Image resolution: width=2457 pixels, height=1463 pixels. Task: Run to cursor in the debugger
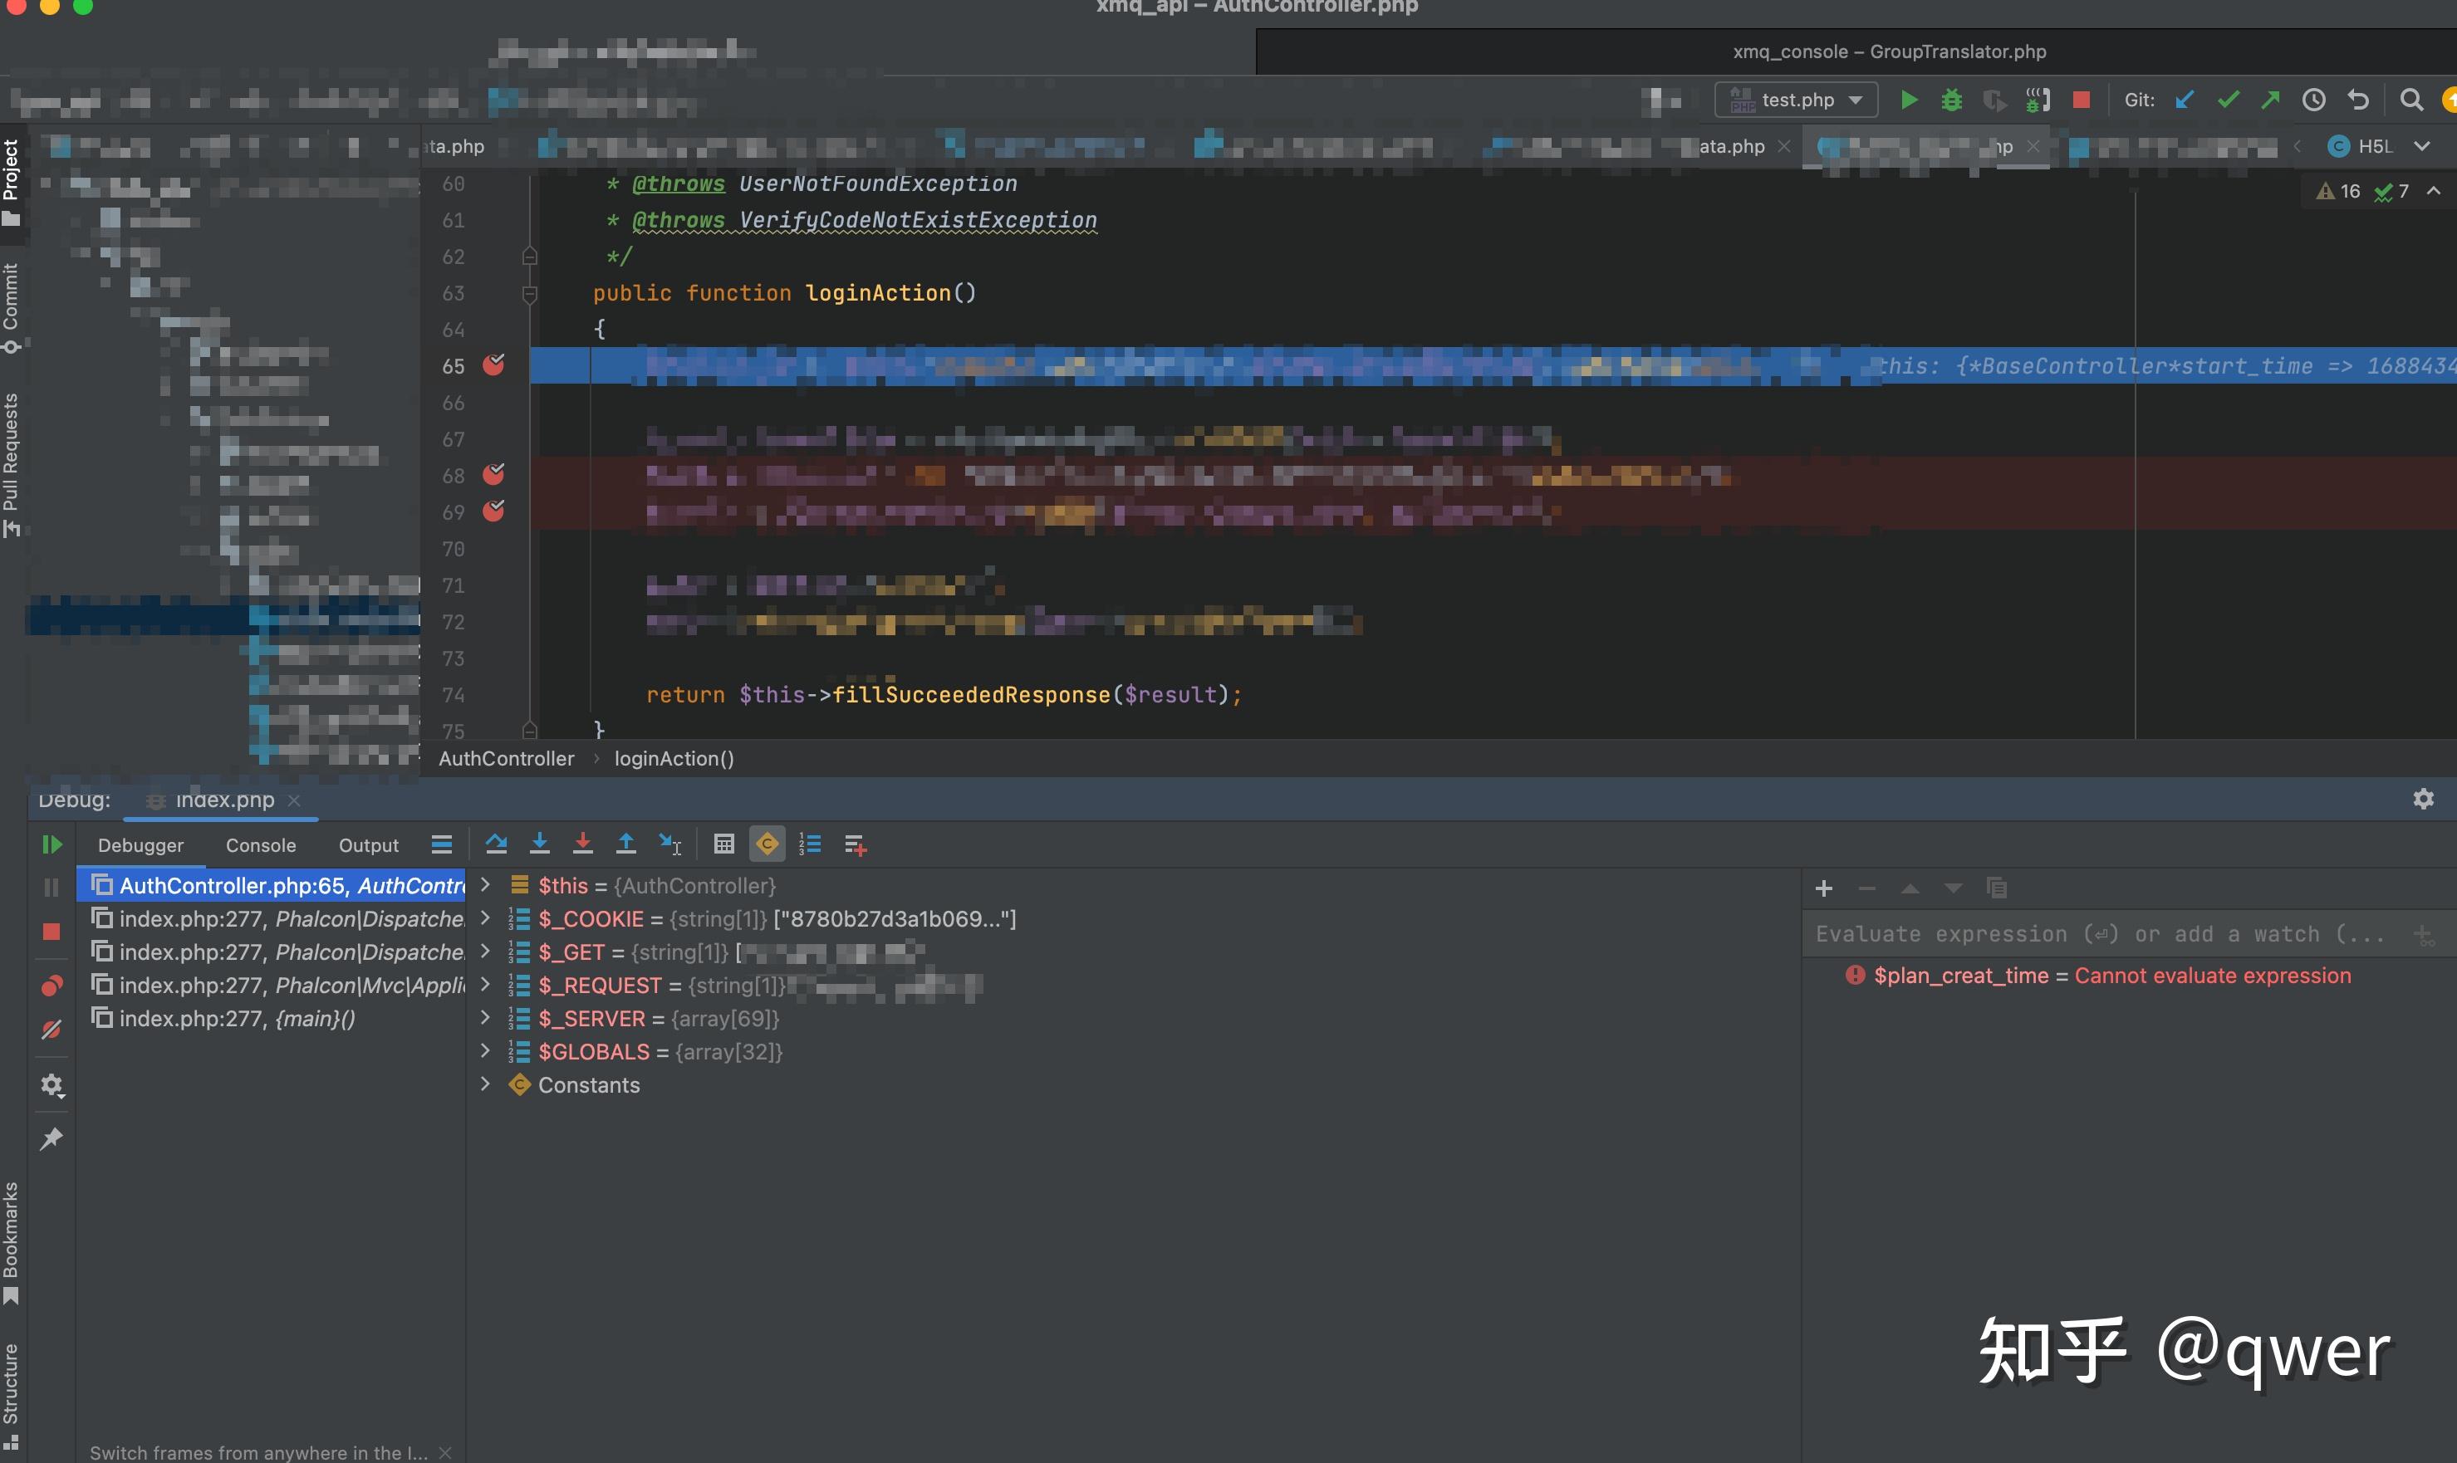coord(670,844)
